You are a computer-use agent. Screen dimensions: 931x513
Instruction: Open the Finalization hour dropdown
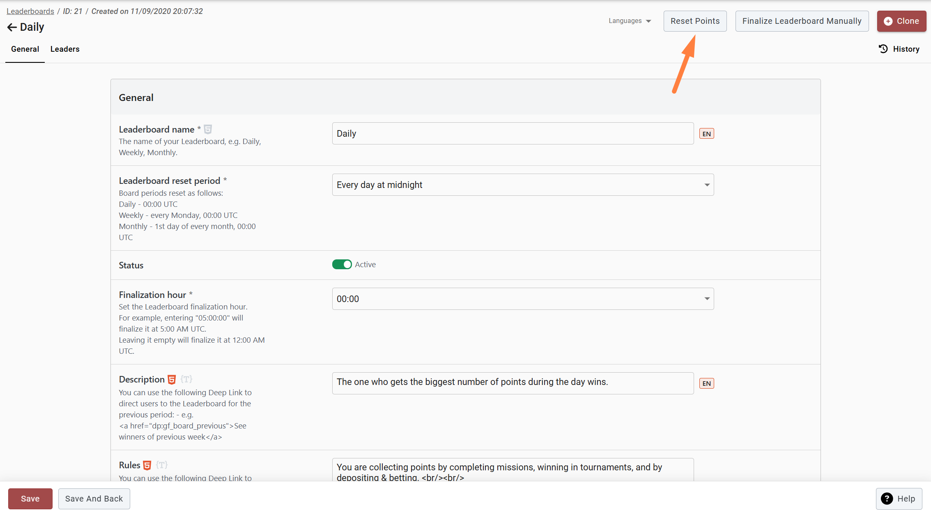click(x=522, y=299)
